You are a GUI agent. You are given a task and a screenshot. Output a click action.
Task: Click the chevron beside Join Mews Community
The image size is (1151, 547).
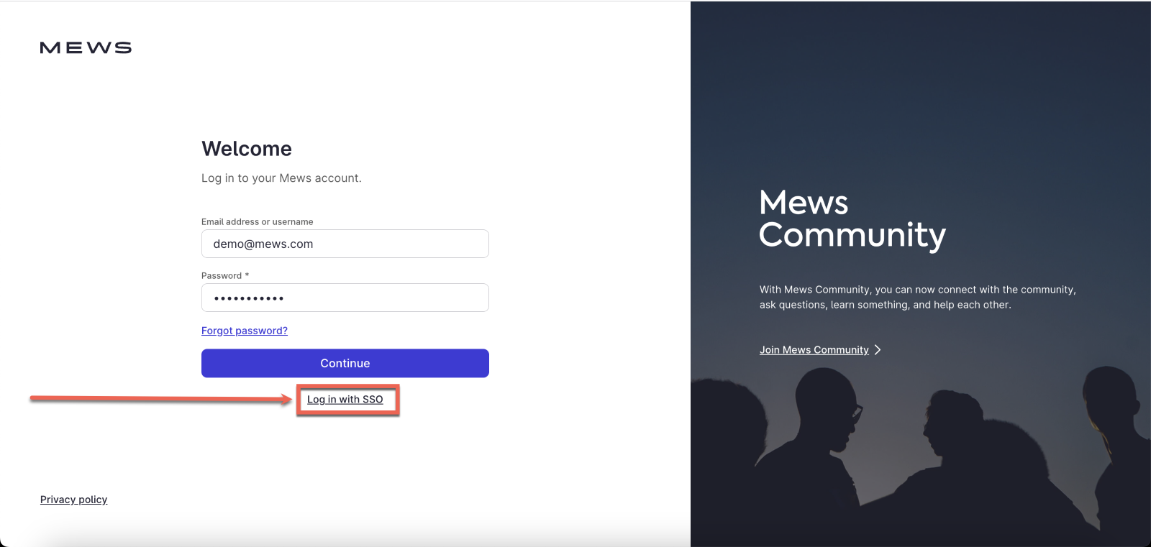pyautogui.click(x=878, y=350)
